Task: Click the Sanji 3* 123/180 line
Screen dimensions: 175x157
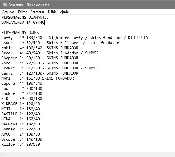Action: pos(40,73)
